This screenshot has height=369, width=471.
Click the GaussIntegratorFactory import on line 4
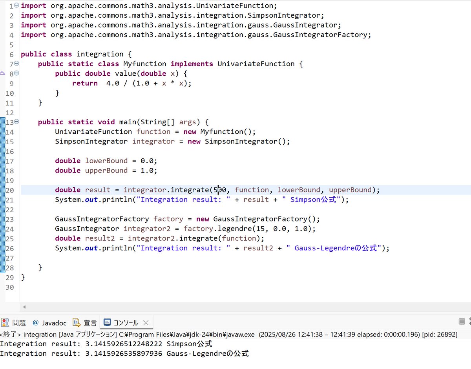point(196,35)
